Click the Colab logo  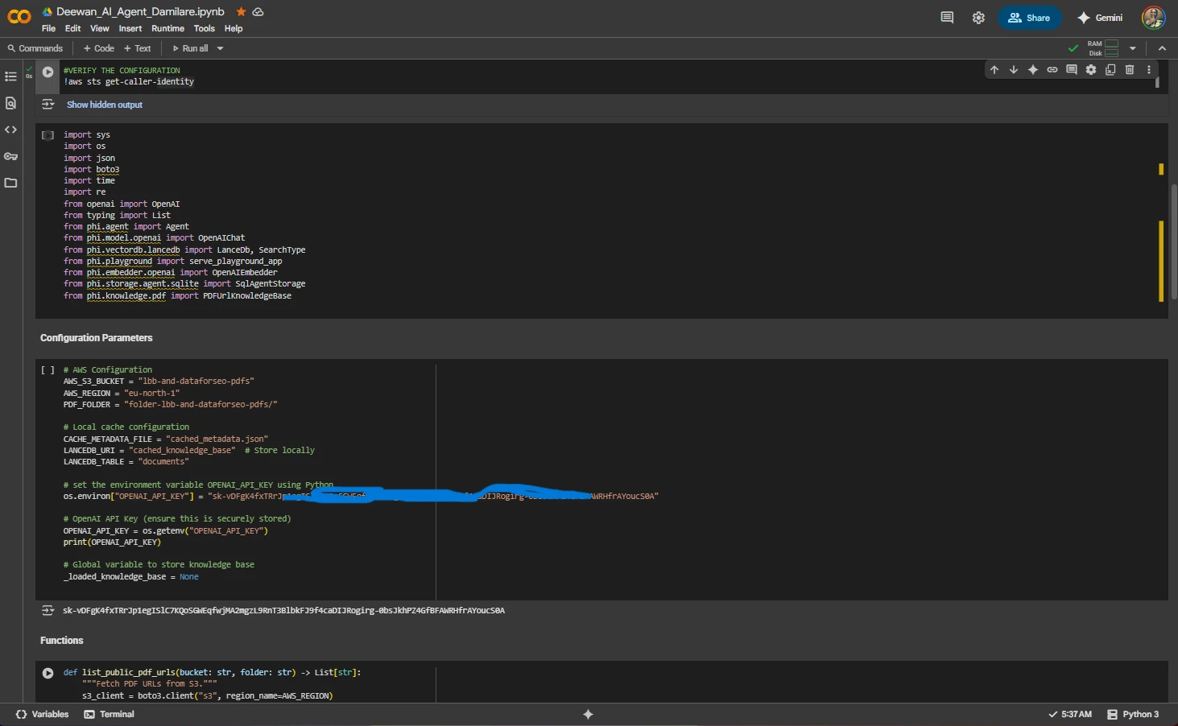click(19, 16)
